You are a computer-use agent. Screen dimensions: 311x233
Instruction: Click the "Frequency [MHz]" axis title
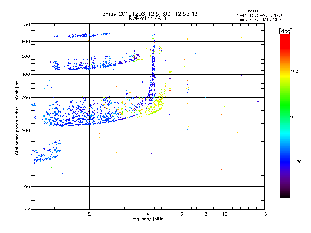pyautogui.click(x=148, y=219)
